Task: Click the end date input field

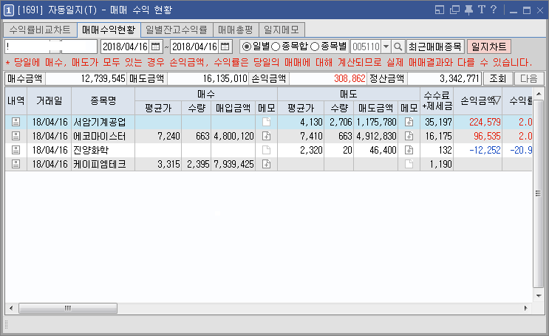Action: click(x=194, y=47)
